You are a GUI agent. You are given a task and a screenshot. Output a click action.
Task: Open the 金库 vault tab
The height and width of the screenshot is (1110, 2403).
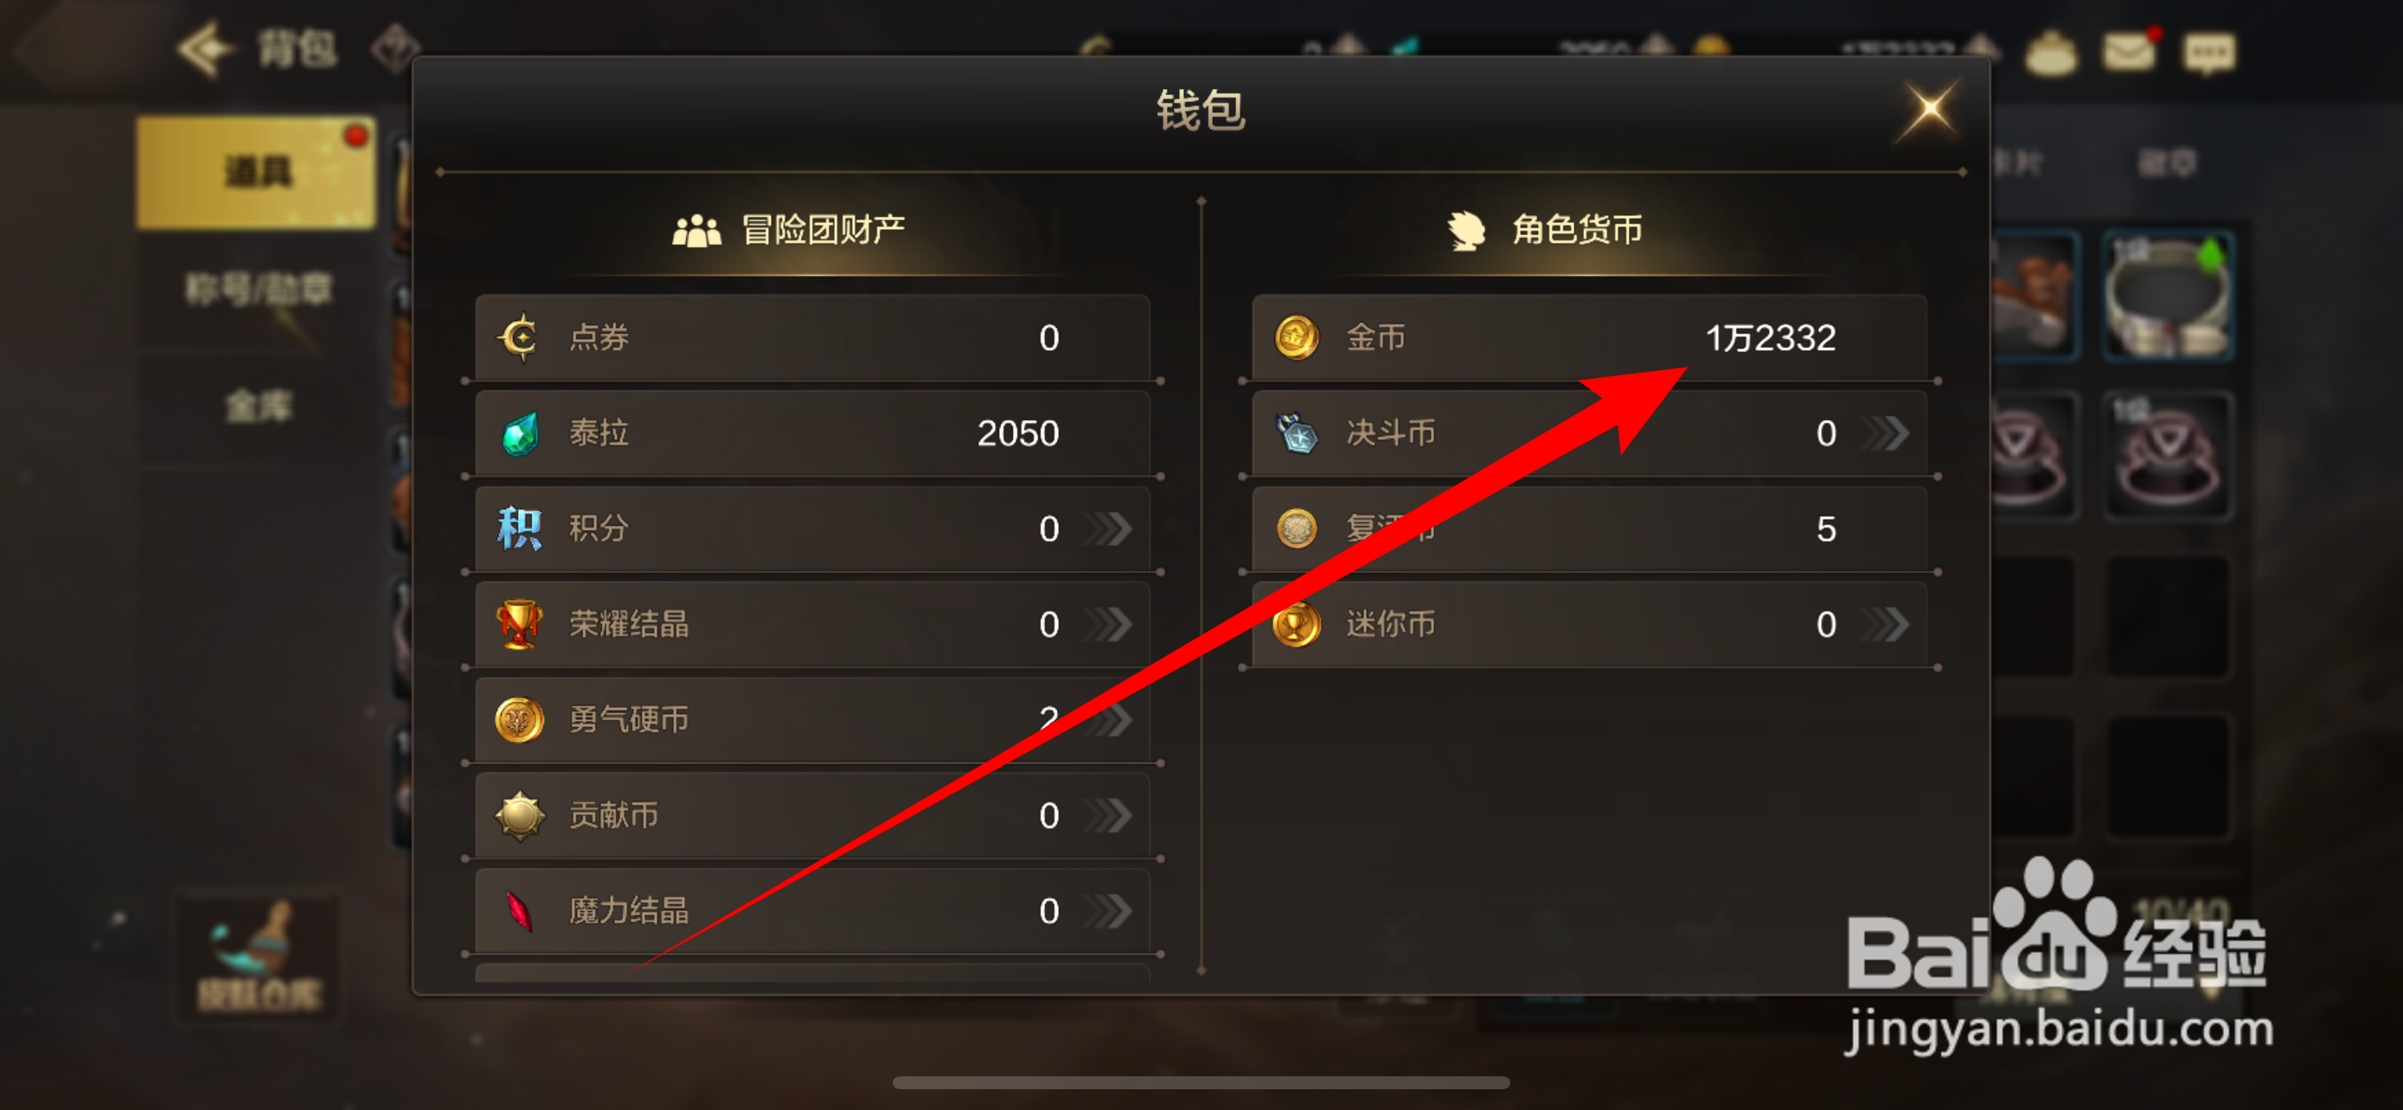coord(259,406)
